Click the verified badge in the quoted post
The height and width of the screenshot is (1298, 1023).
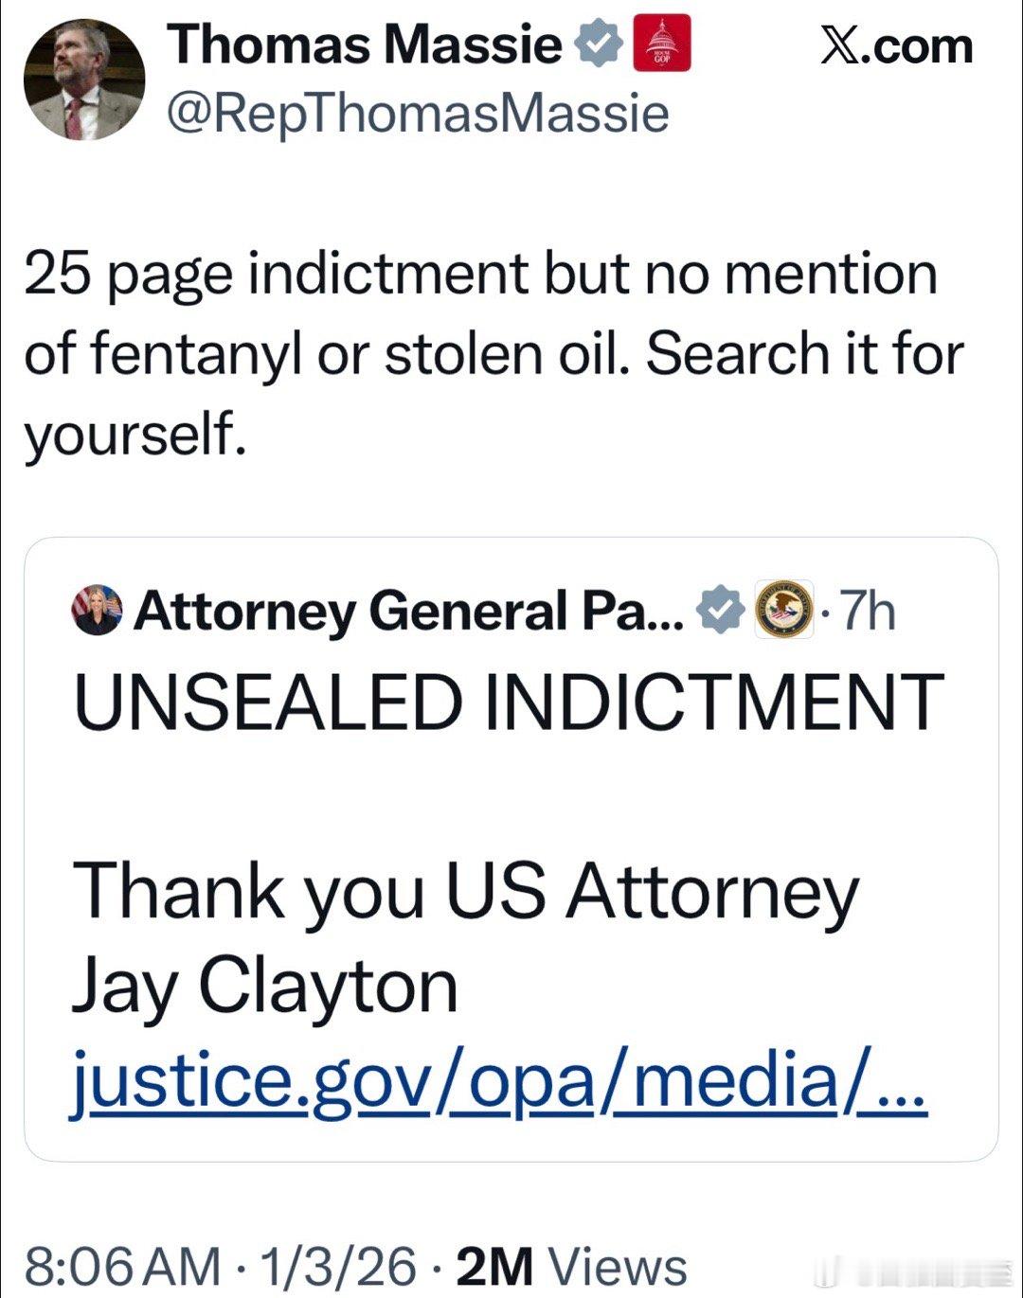(x=722, y=611)
